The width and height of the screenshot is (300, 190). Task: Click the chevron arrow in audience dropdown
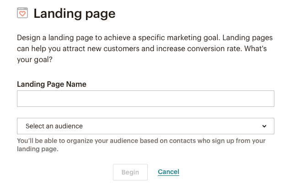(264, 126)
